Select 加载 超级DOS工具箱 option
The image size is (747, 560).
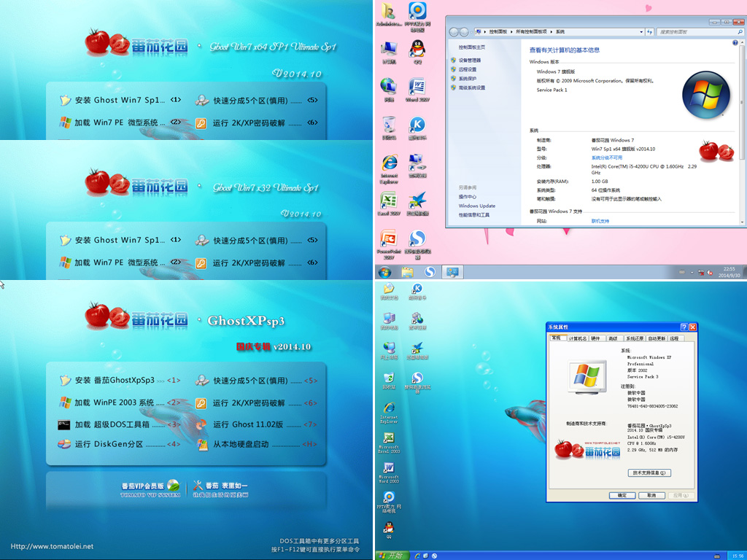[x=119, y=424]
